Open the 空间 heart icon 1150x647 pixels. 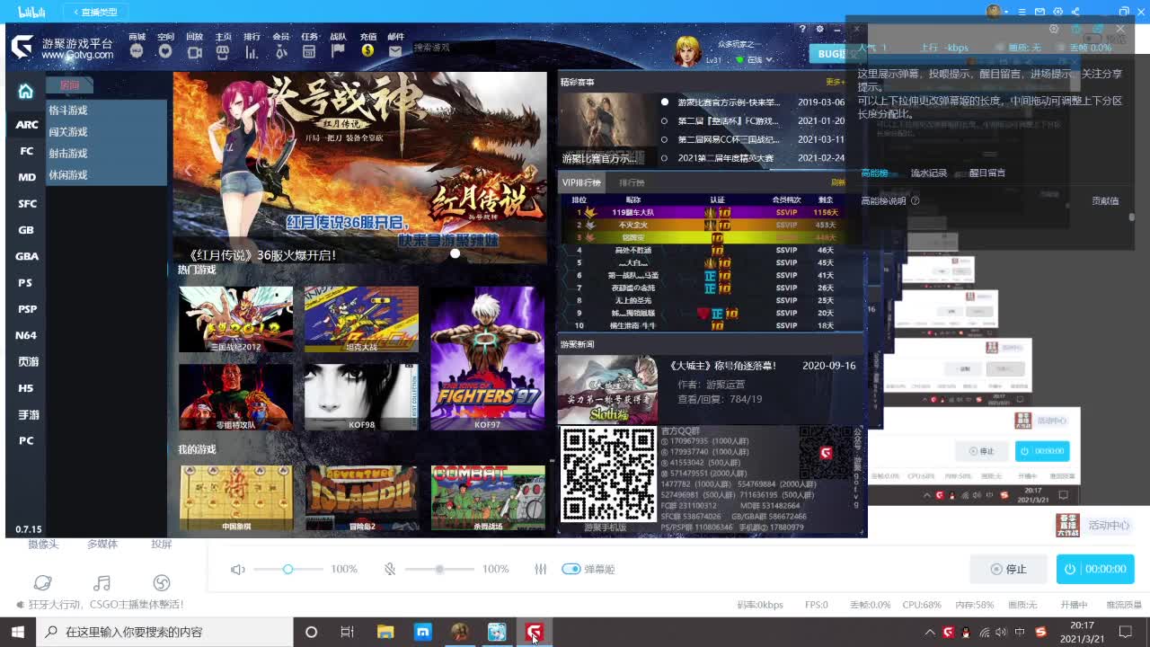[165, 51]
